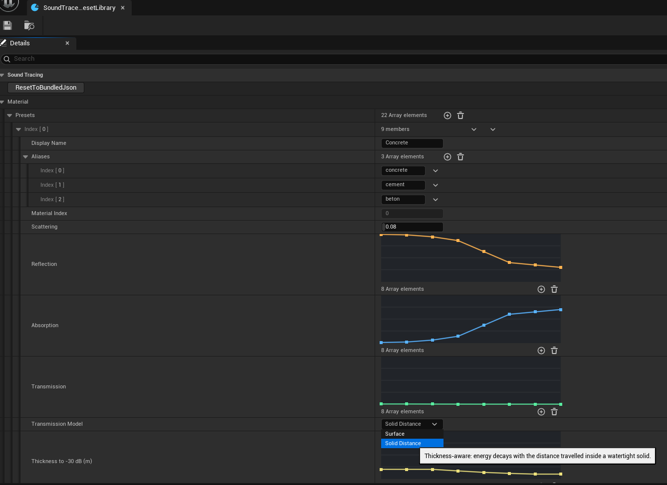Empty the Presets array with trash icon
The width and height of the screenshot is (667, 485).
pyautogui.click(x=460, y=116)
